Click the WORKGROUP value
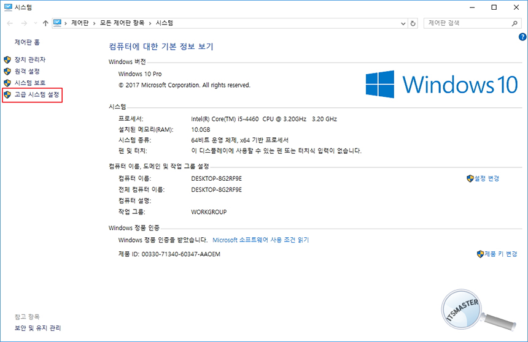 [x=209, y=212]
